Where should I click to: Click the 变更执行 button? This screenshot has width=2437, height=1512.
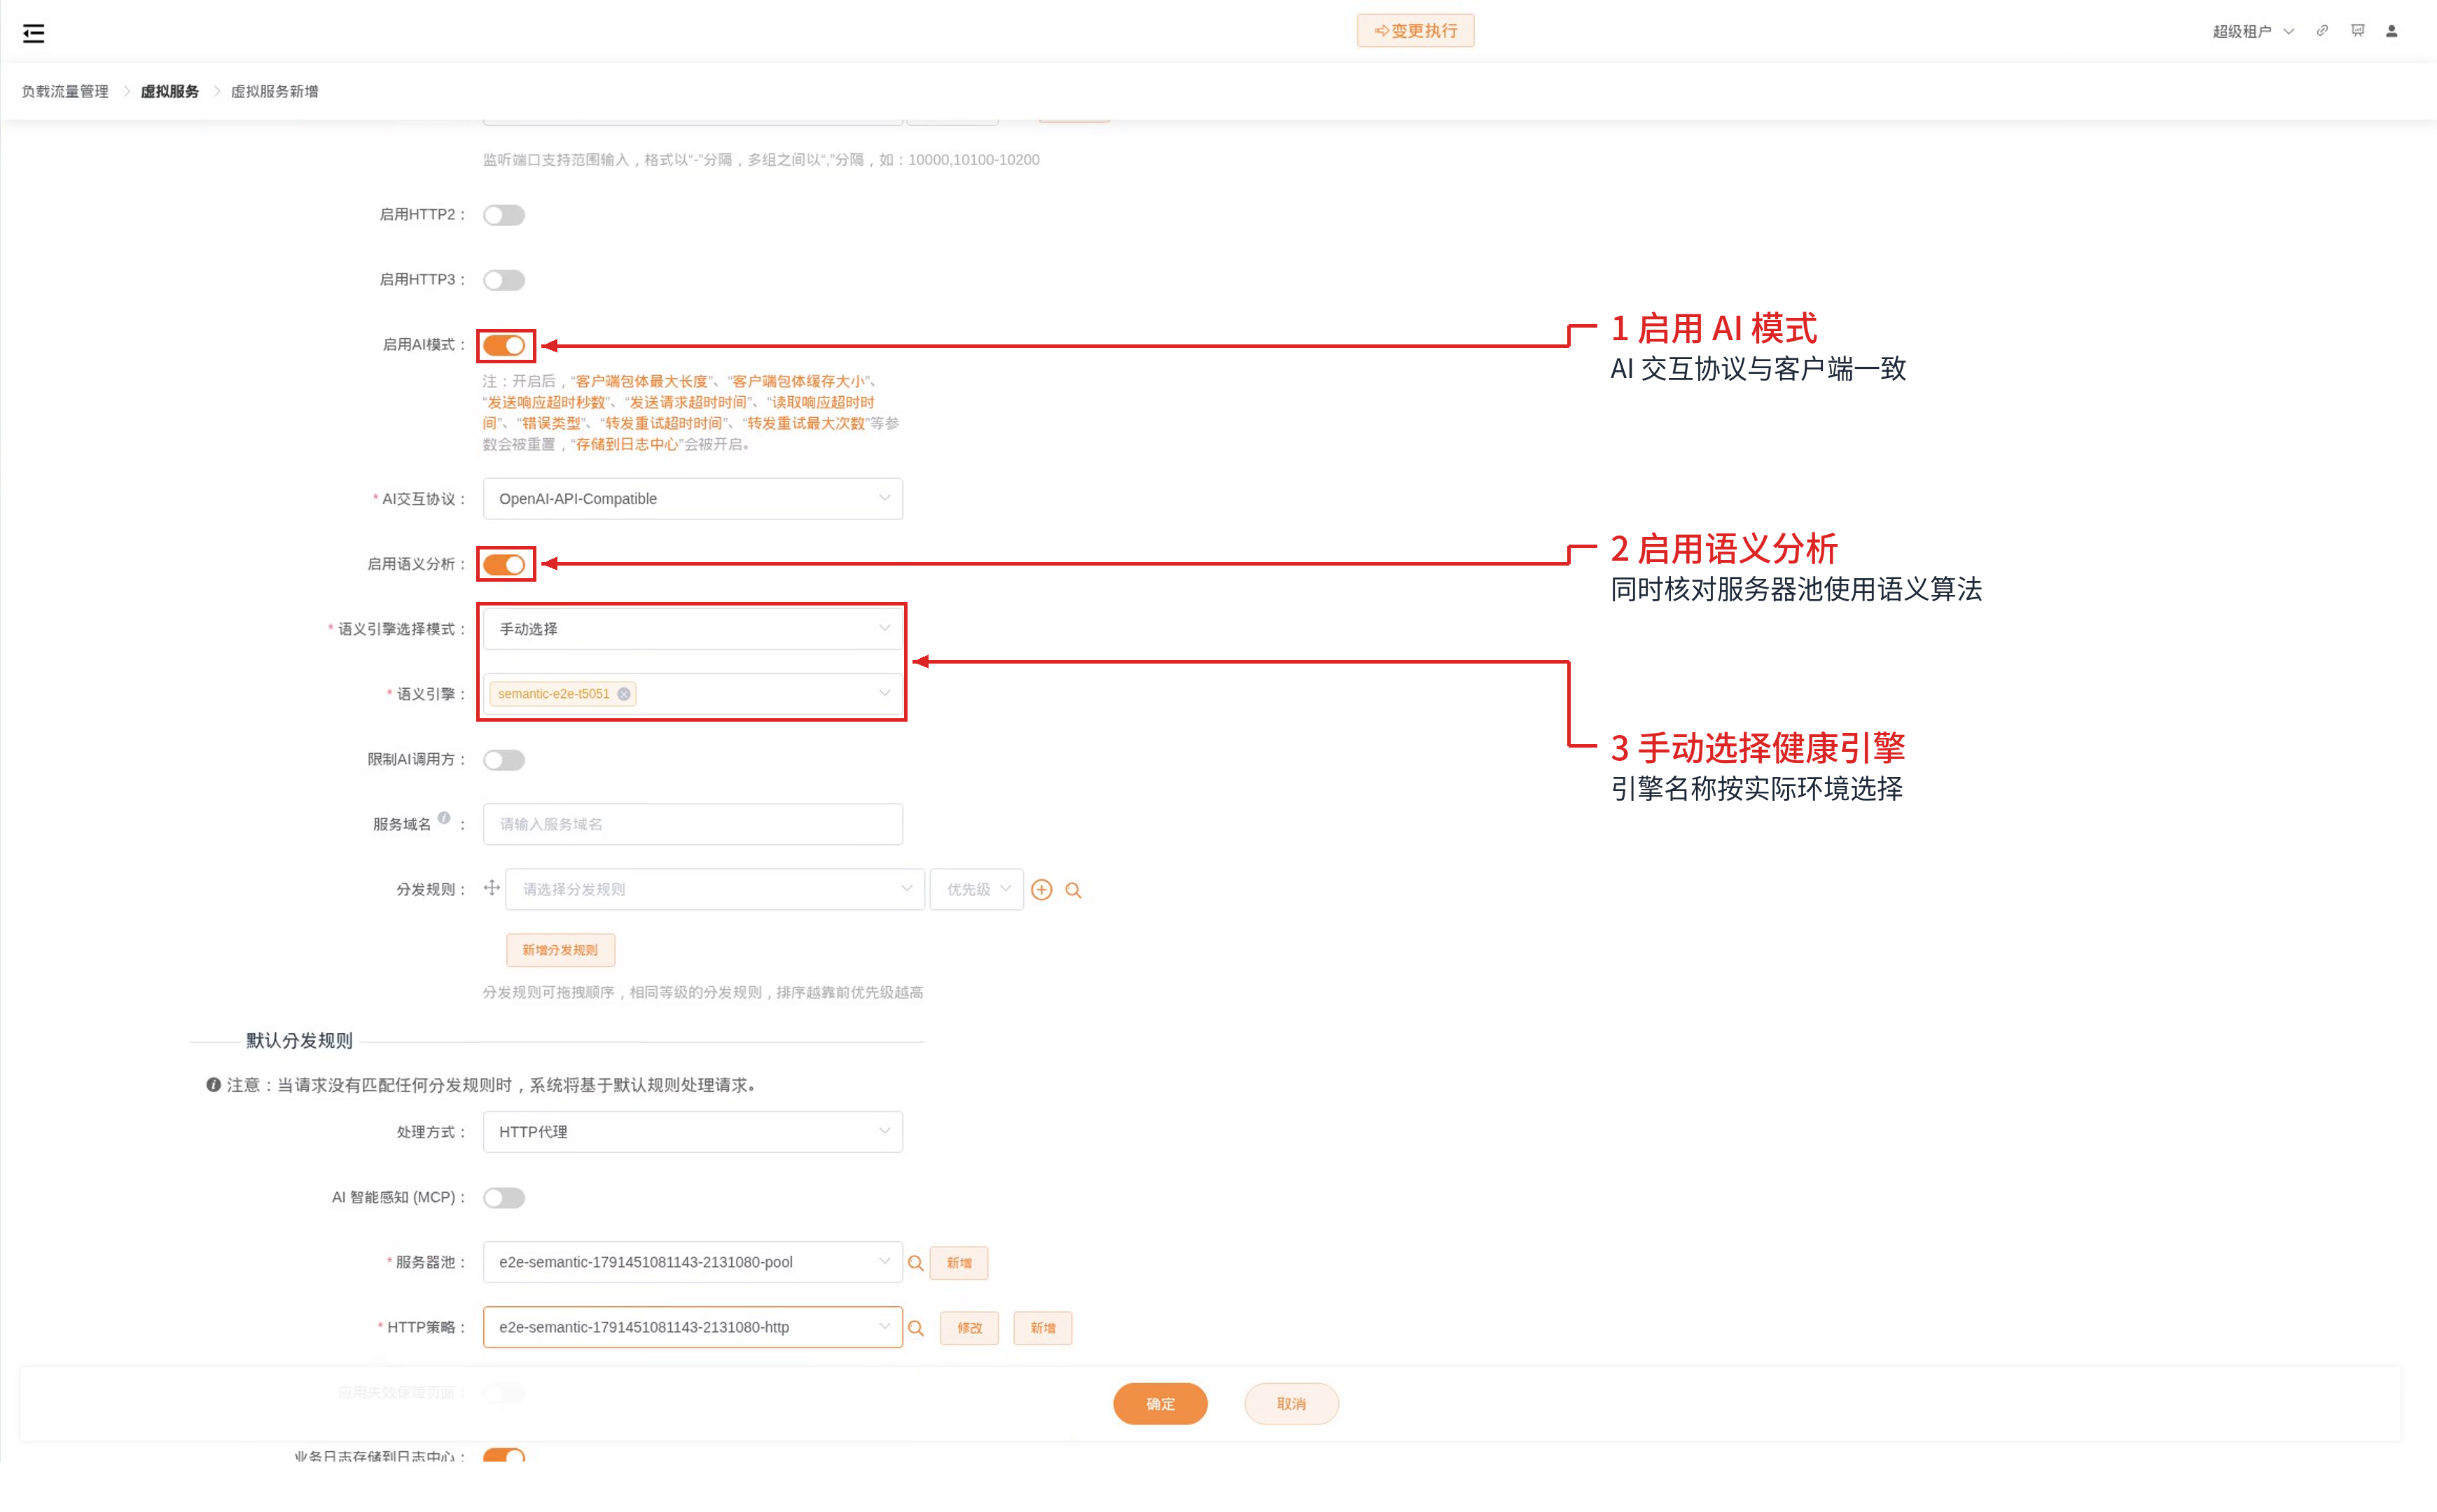tap(1415, 31)
